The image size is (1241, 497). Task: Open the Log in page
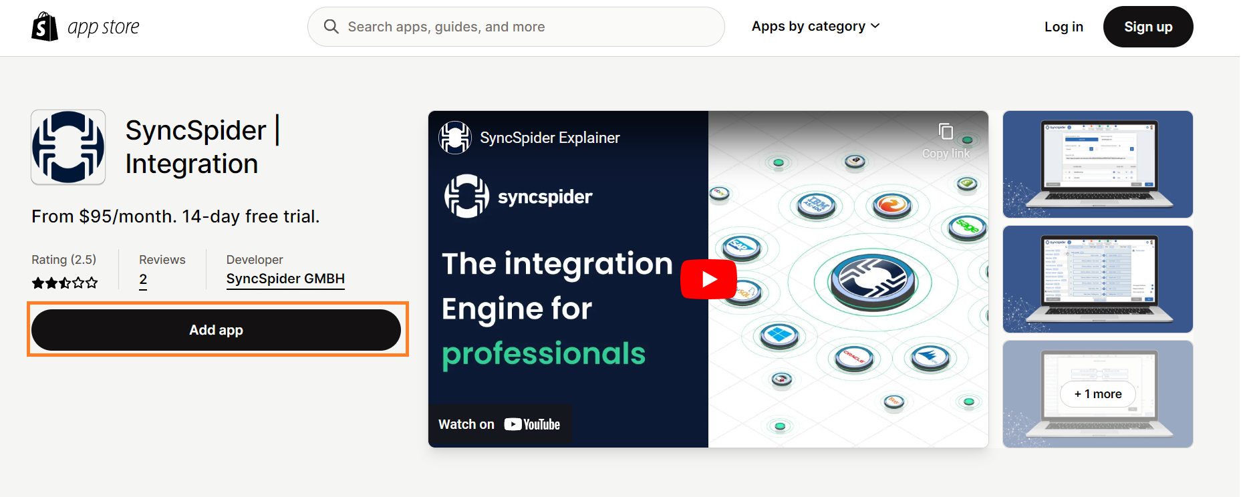(x=1064, y=27)
